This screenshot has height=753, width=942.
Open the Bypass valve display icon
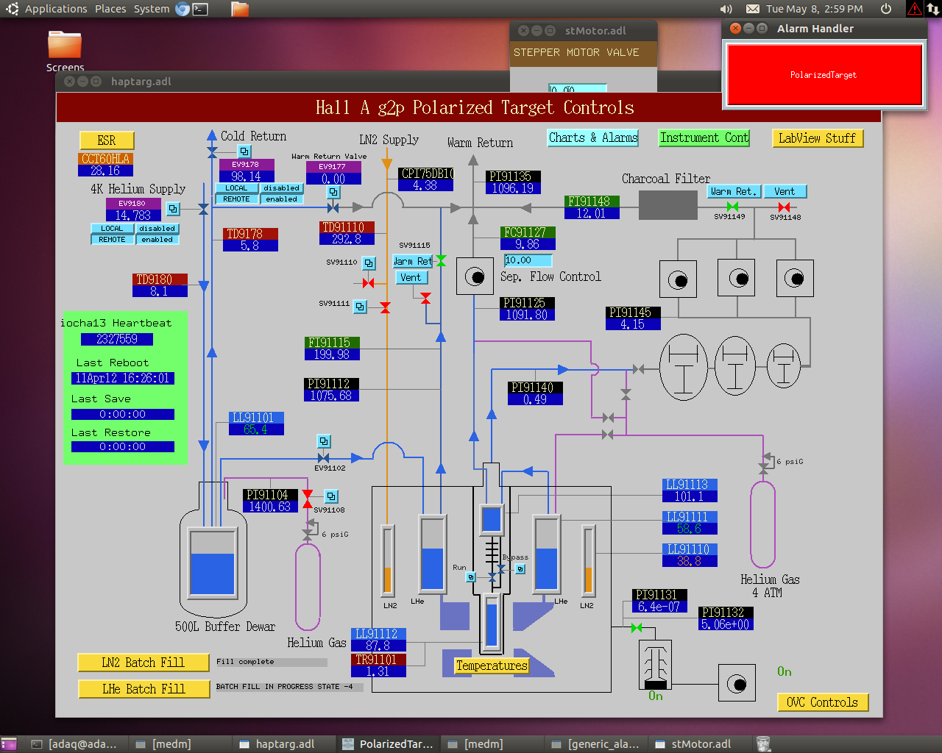tap(520, 568)
